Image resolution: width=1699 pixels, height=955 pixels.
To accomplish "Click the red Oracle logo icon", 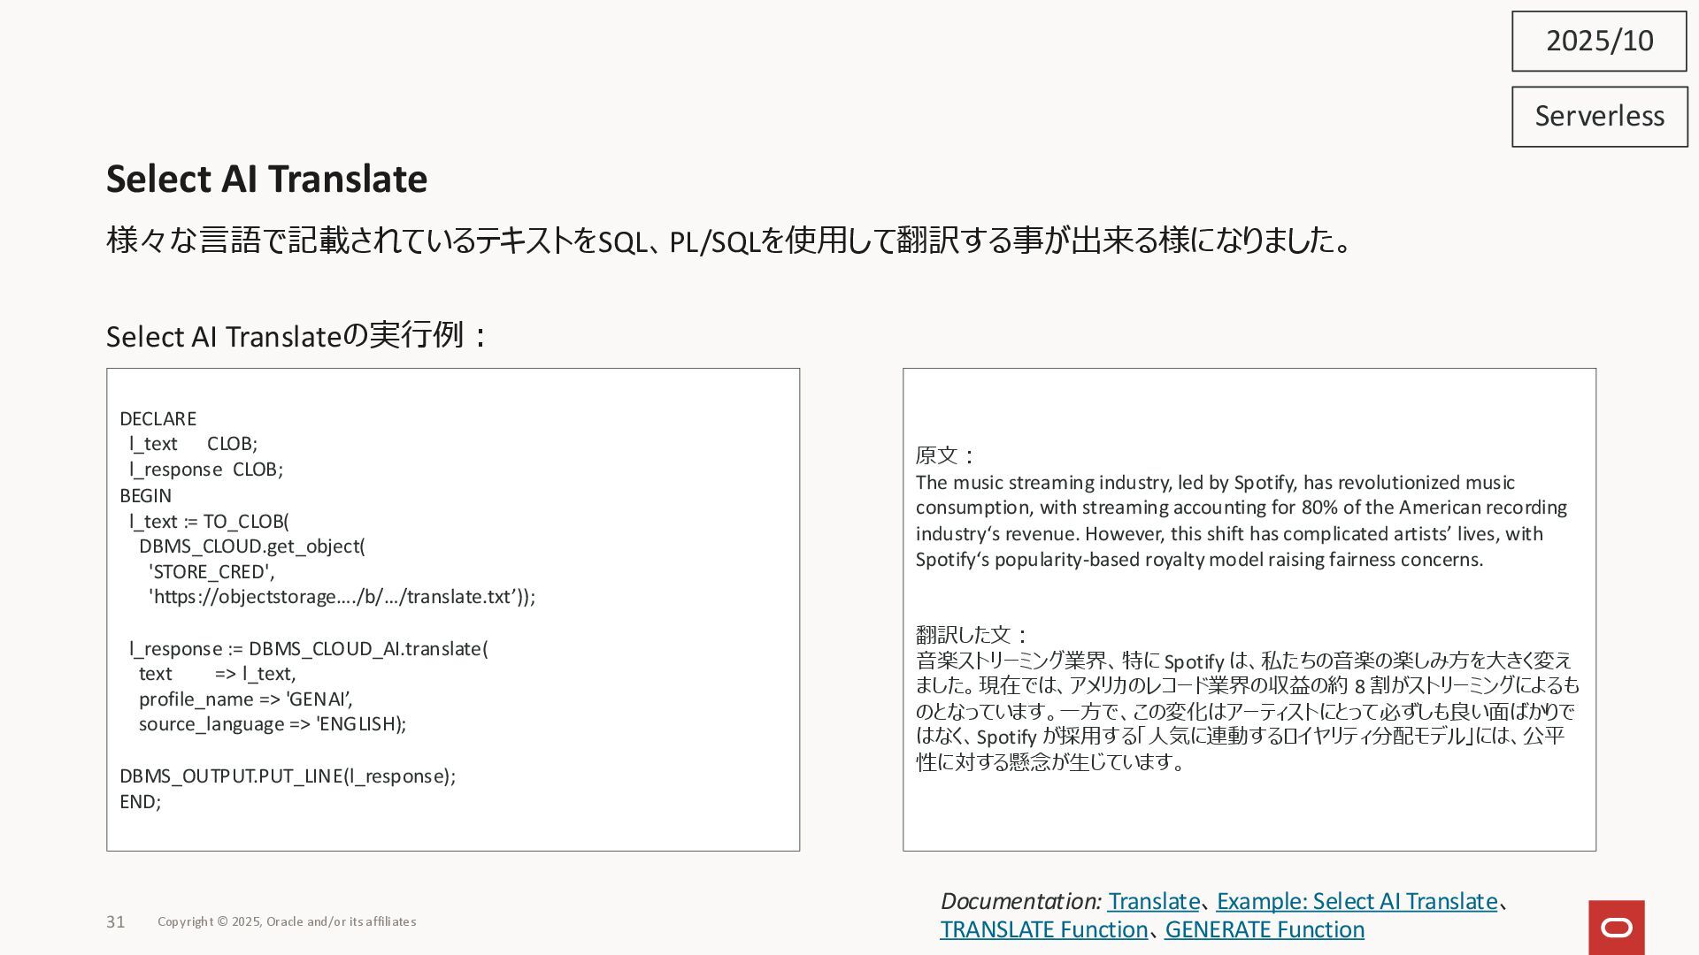I will [x=1616, y=927].
